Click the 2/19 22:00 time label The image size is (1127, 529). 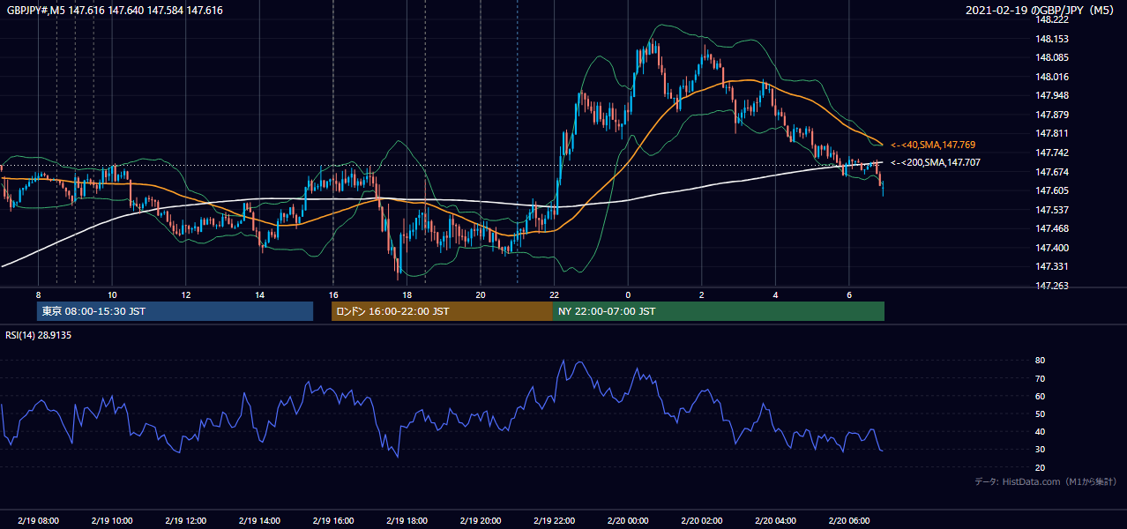(x=553, y=521)
